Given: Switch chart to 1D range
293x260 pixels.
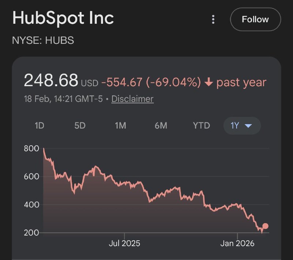Looking at the screenshot, I should (x=39, y=126).
